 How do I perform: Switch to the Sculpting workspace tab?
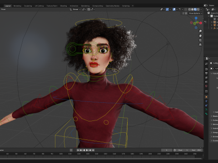[x=28, y=6]
